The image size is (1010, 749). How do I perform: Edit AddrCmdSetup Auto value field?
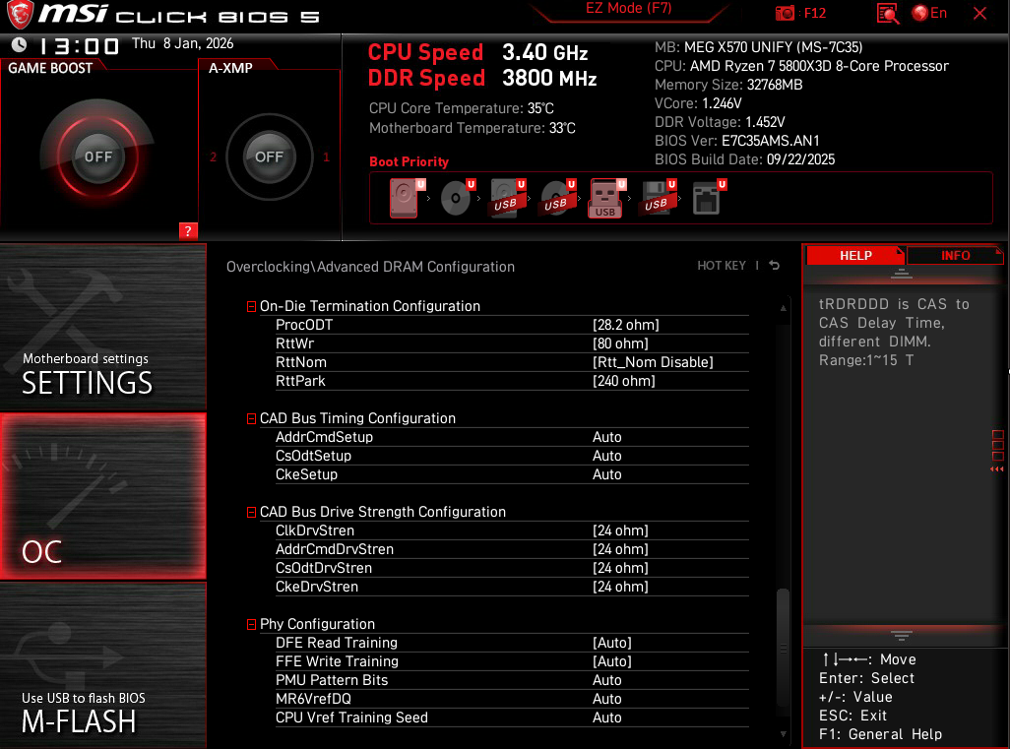pos(606,437)
